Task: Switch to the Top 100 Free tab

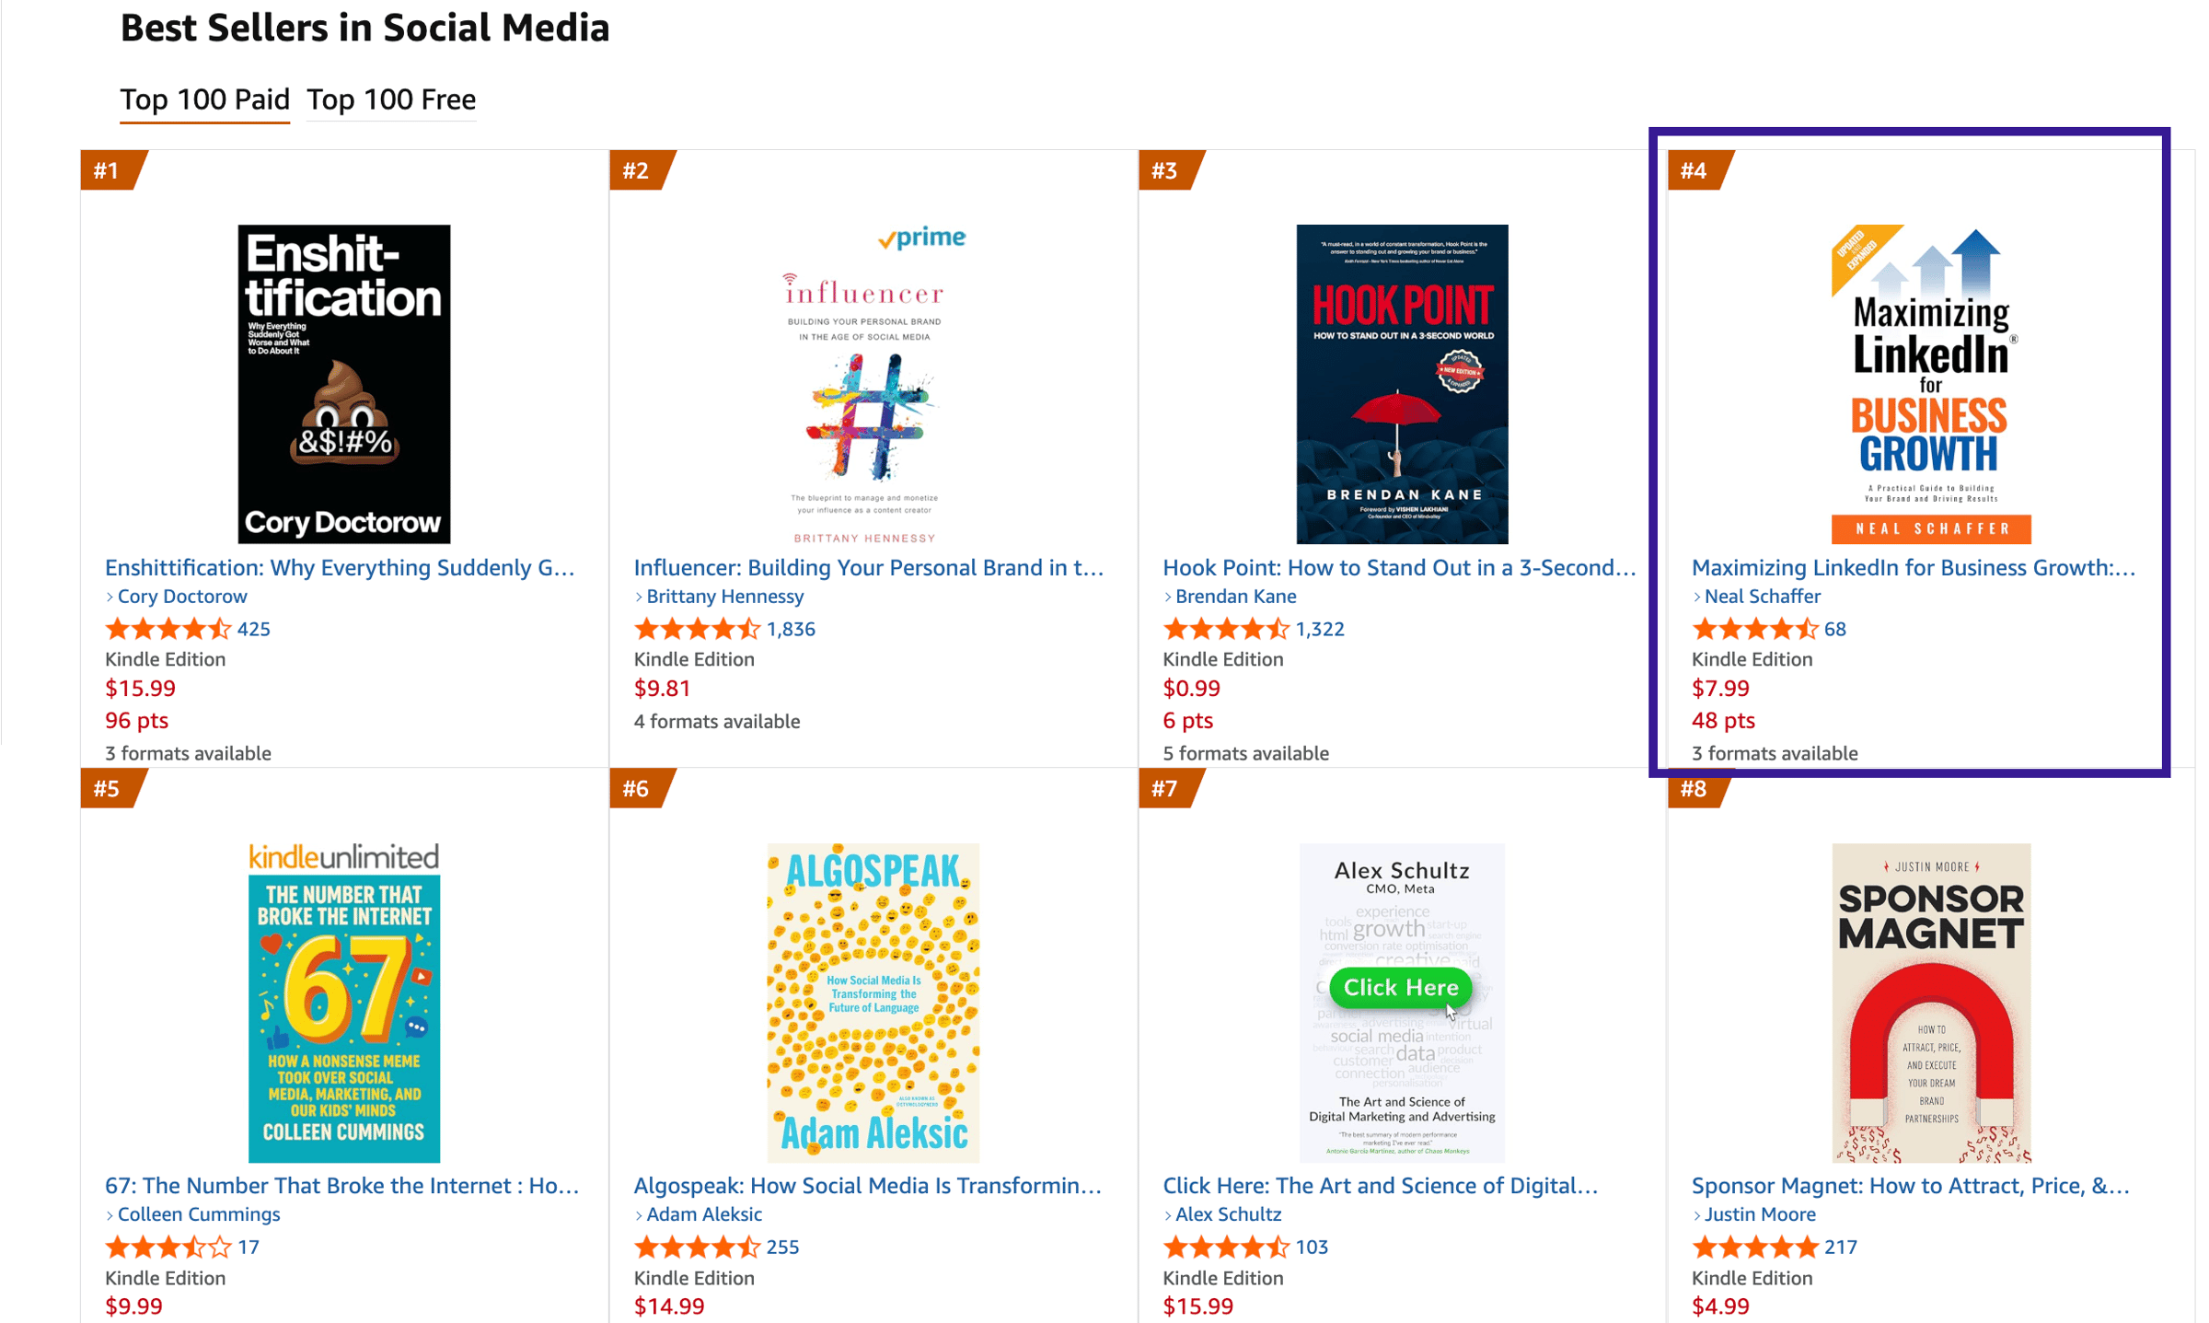Action: point(390,99)
